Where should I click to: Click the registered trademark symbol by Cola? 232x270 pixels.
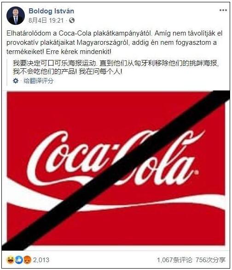[x=197, y=172]
